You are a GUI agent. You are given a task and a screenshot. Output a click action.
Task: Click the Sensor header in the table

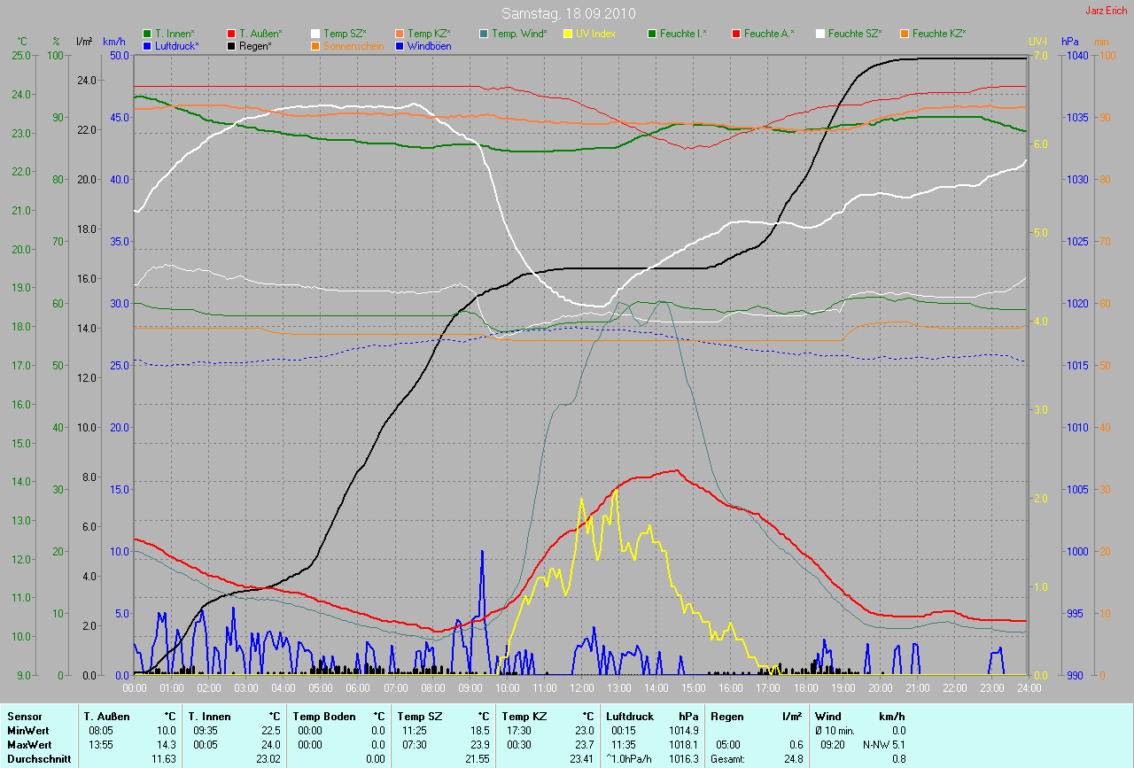click(x=24, y=716)
